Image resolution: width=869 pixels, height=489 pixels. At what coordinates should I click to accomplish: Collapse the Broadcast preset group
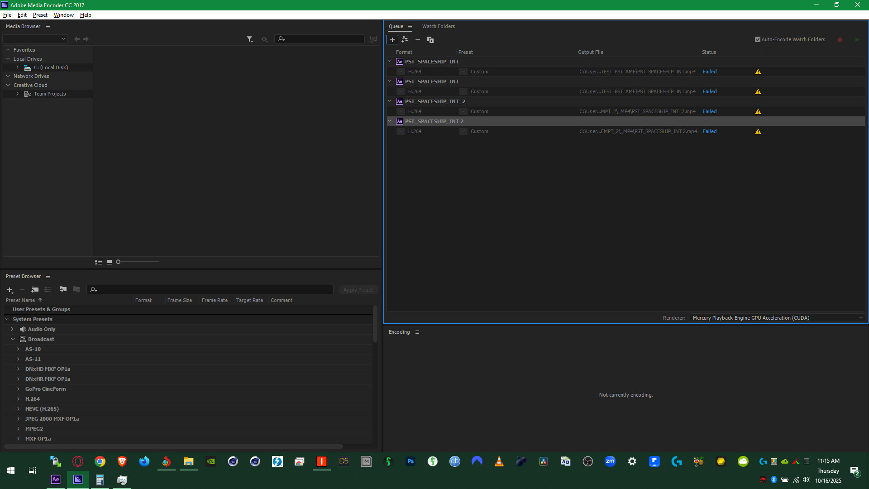13,339
